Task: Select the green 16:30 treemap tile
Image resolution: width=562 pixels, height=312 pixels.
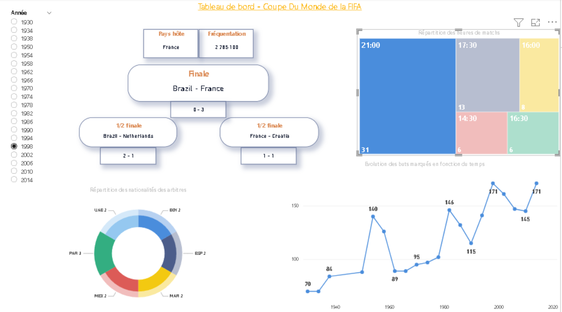Action: 533,133
